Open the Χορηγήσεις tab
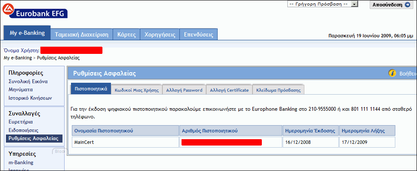The height and width of the screenshot is (171, 417). 160,34
